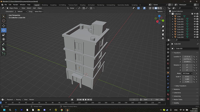Select the Annotate tool
This screenshot has height=112, width=200.
[4, 45]
